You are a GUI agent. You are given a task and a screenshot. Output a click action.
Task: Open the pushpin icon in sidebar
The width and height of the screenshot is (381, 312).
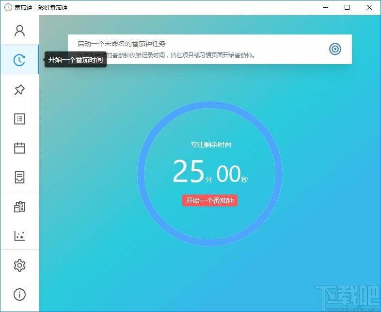click(19, 90)
